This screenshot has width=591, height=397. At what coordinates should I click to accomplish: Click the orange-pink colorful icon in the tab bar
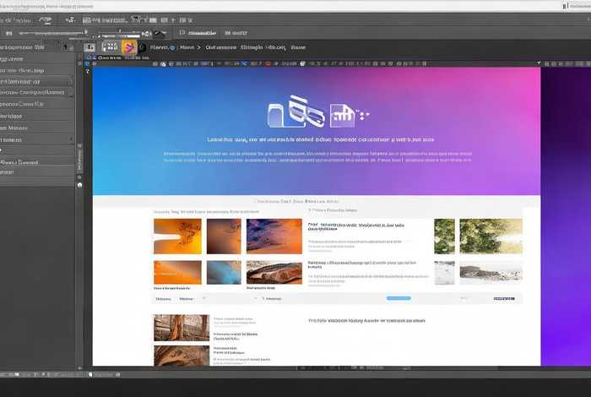[x=130, y=48]
